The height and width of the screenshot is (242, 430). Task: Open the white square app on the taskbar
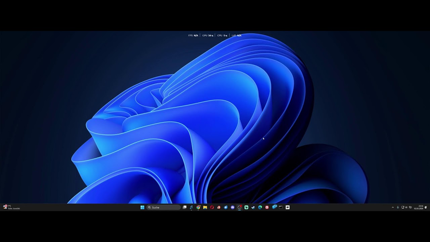click(x=288, y=207)
